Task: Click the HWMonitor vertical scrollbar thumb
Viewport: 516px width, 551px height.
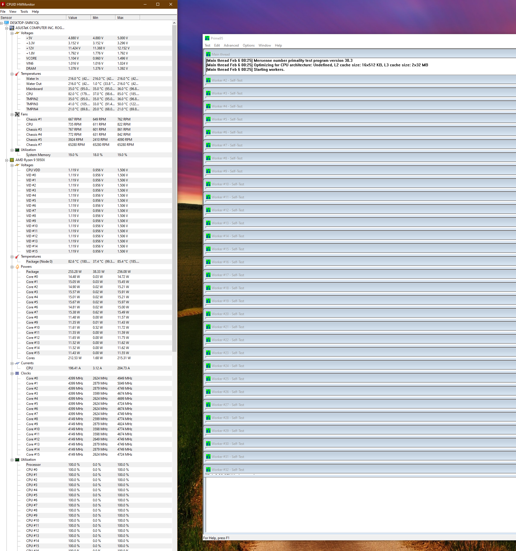Action: tap(174, 188)
